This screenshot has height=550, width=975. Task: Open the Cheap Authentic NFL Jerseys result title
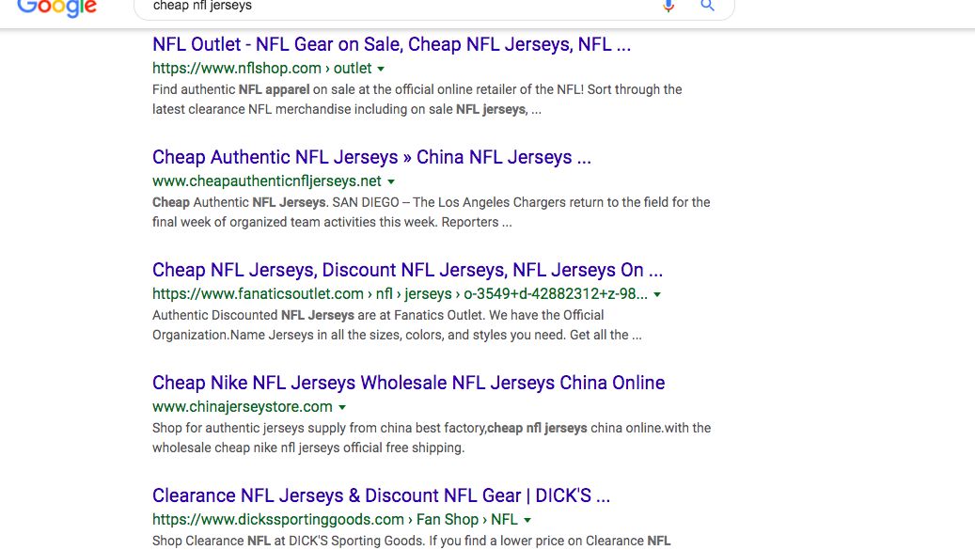pyautogui.click(x=371, y=157)
